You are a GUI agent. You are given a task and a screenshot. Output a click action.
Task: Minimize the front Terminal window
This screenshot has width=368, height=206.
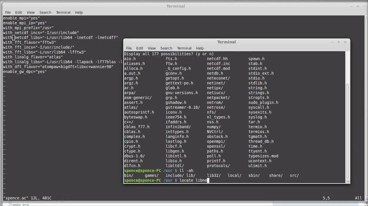tap(332, 42)
